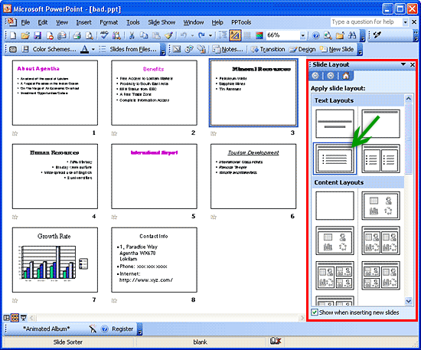Open the File menu
The width and height of the screenshot is (421, 350).
click(x=25, y=22)
